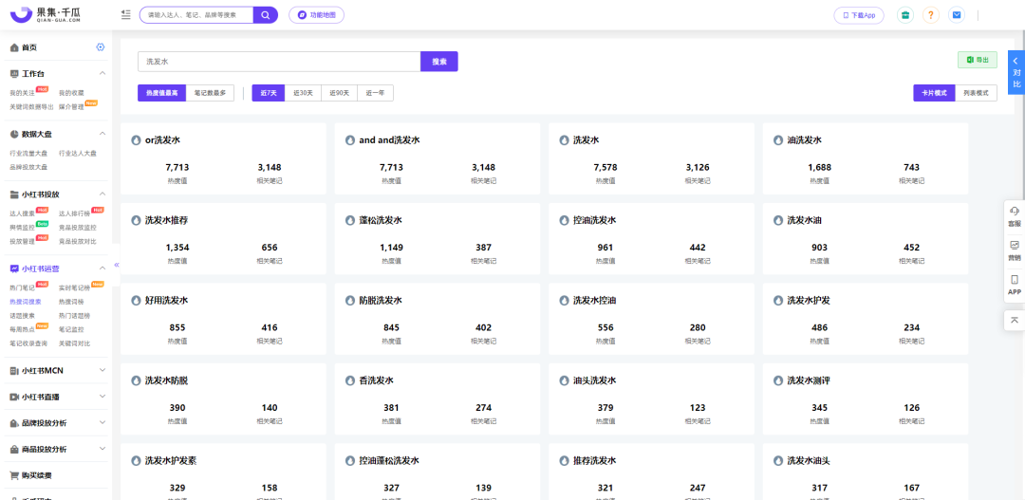
Task: Open 达人搜索 in sidebar menu
Action: point(22,213)
